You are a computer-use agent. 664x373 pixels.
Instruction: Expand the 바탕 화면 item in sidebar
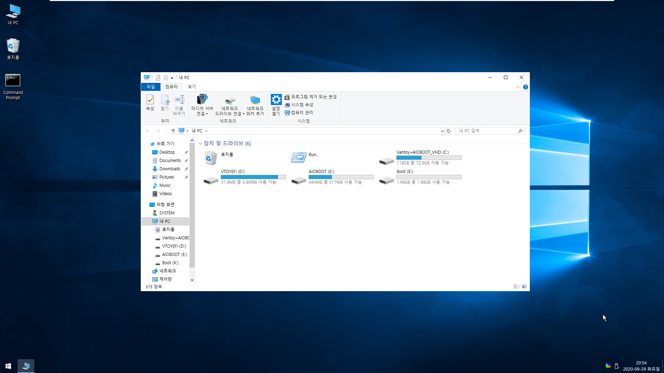pyautogui.click(x=147, y=204)
